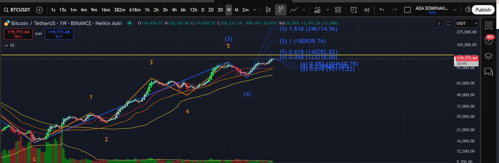The width and height of the screenshot is (499, 163).
Task: Choose the 16m interval
Action: coord(106,10)
